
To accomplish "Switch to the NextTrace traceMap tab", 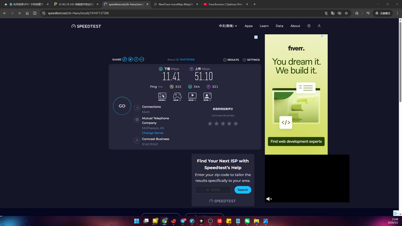I will click(176, 5).
